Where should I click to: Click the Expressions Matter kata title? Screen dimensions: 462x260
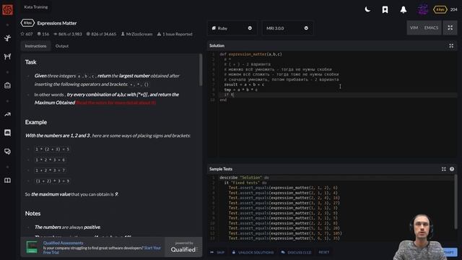click(57, 23)
